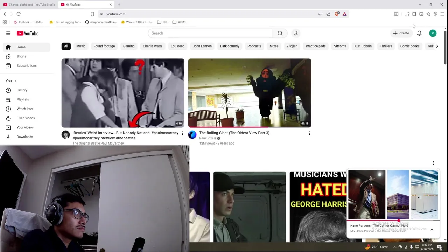
Task: Show more filter chips with right arrow
Action: coord(437,46)
